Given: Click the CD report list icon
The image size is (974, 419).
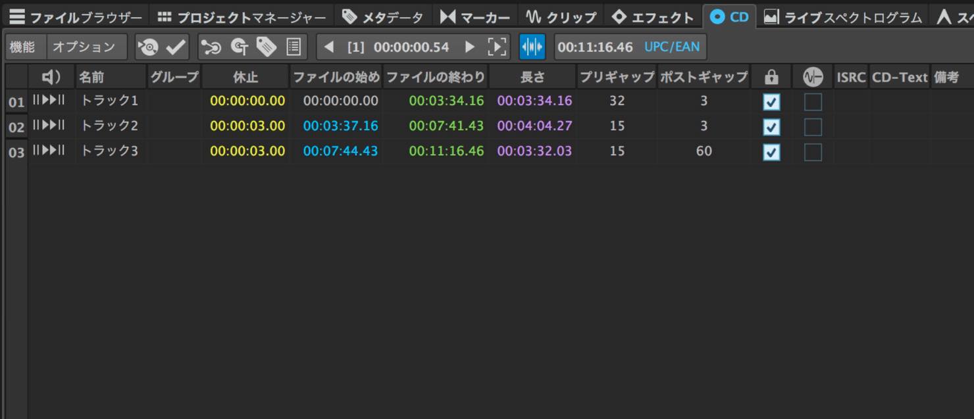Looking at the screenshot, I should (294, 47).
